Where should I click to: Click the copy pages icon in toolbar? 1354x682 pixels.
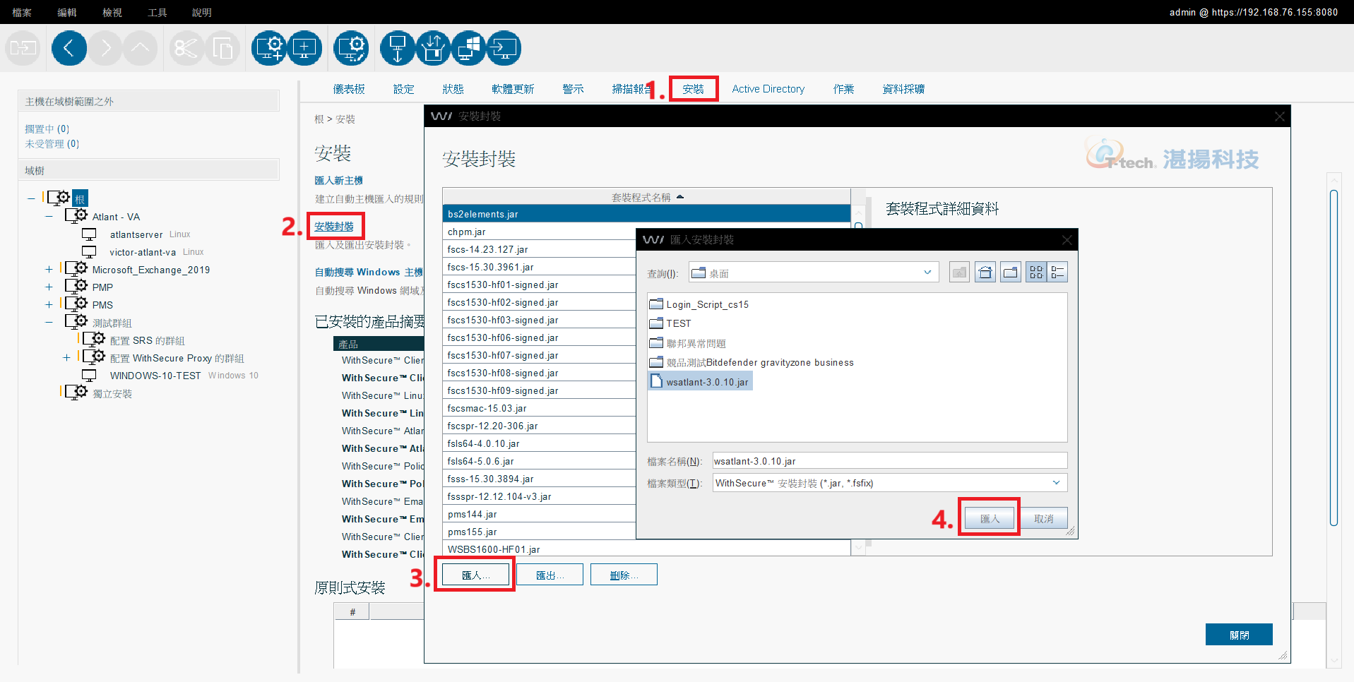click(222, 48)
